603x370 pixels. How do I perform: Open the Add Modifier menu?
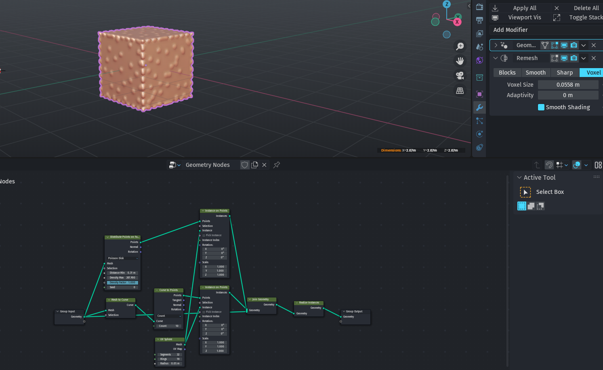pyautogui.click(x=546, y=30)
